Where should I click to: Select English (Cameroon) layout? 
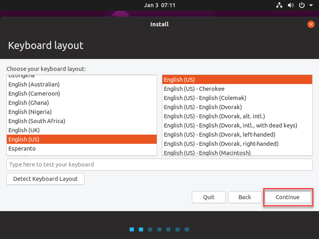(x=82, y=94)
